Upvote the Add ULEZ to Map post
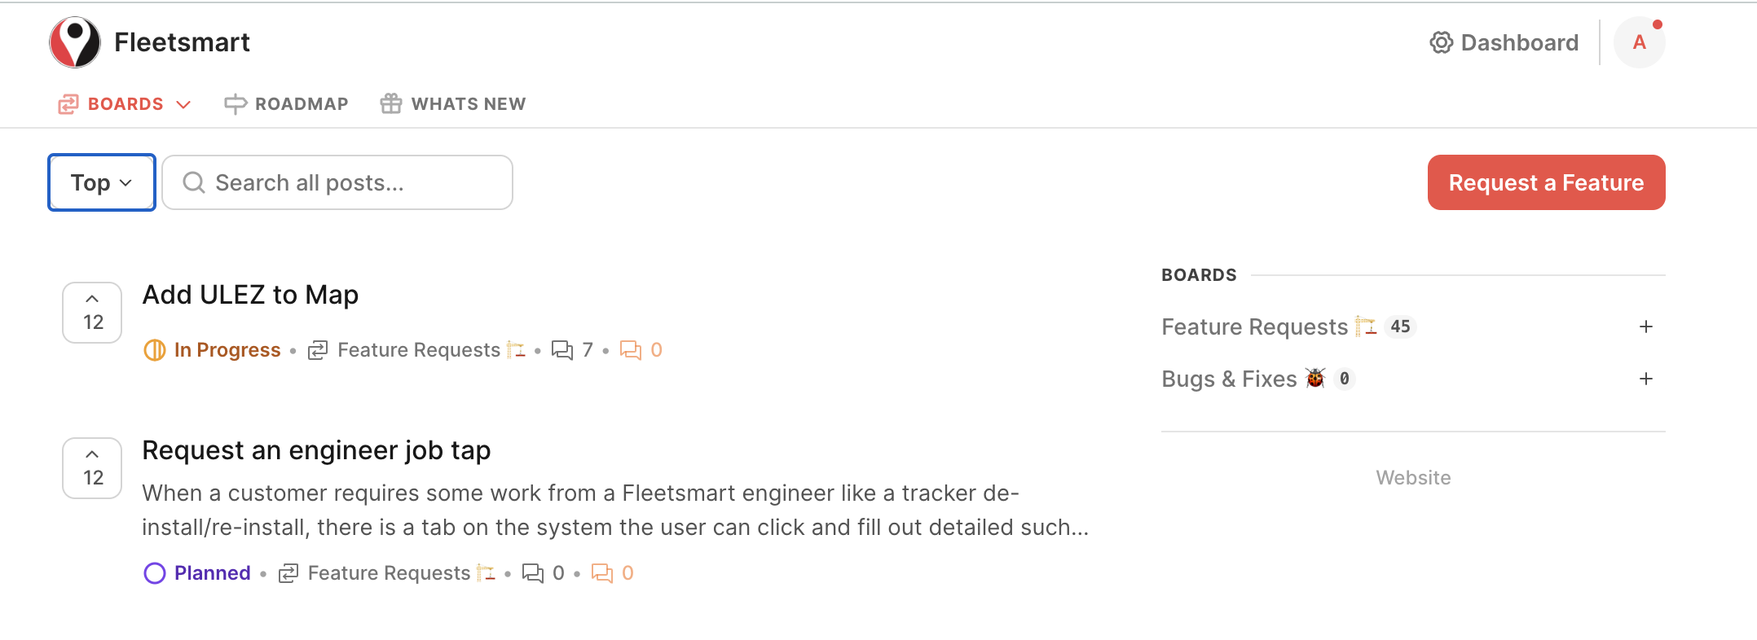This screenshot has width=1757, height=640. click(x=92, y=313)
